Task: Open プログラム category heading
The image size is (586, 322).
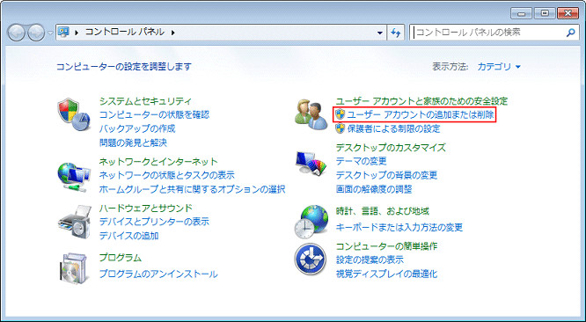Action: tap(121, 258)
